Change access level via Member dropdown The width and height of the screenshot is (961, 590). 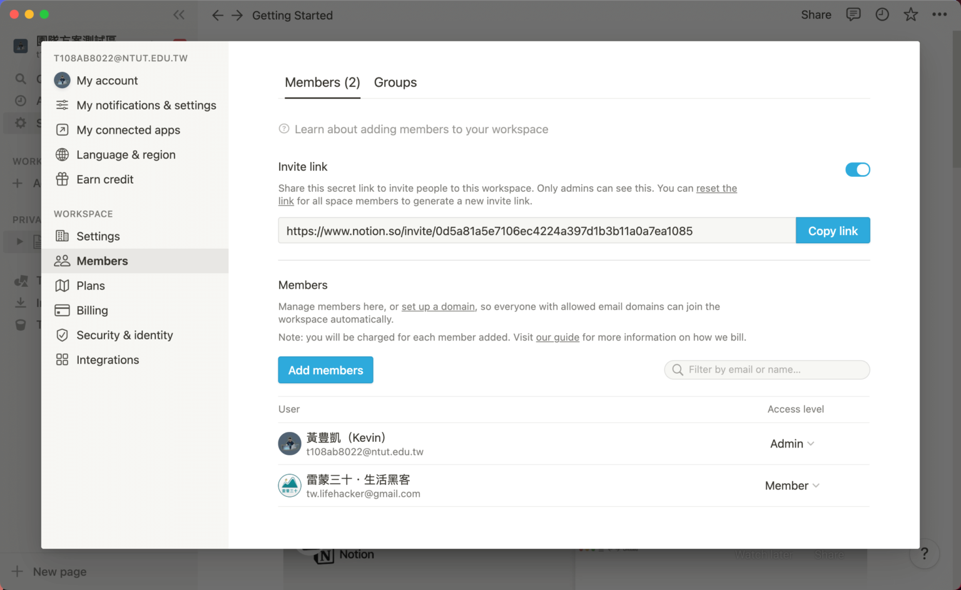pyautogui.click(x=791, y=485)
